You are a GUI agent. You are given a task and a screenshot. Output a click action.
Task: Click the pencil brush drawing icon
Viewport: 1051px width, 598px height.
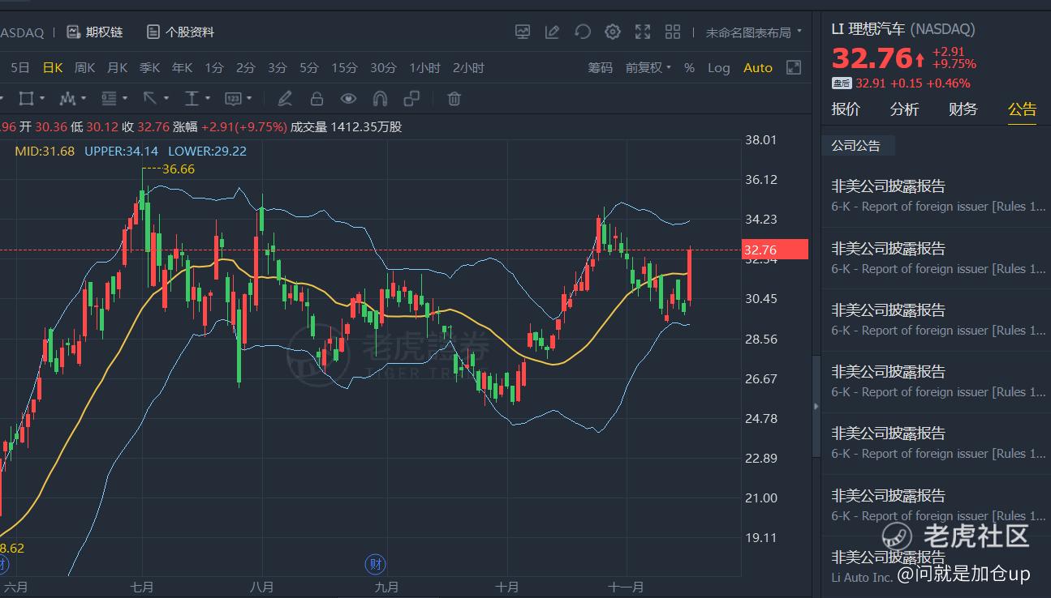[285, 99]
